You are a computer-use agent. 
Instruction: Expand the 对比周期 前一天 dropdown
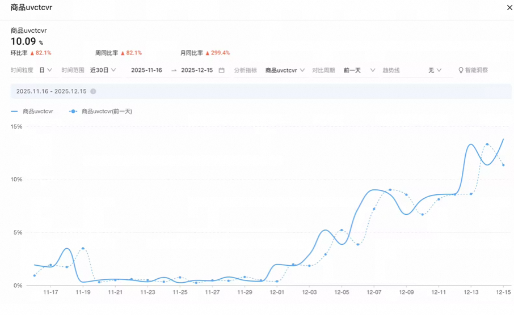(359, 70)
